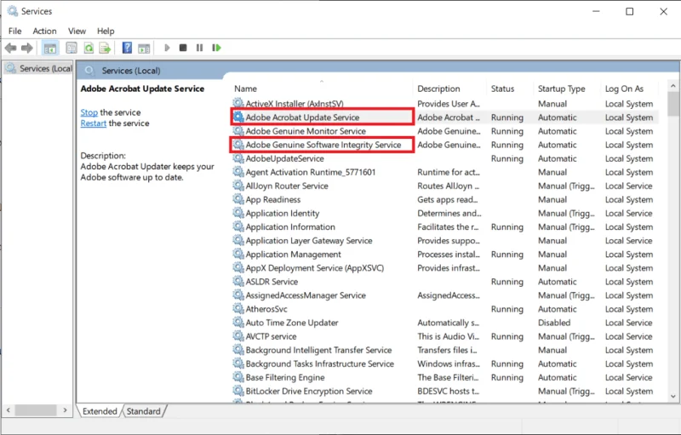681x435 pixels.
Task: Click the gear icon beside BitLocker Drive Encryption Service
Action: click(x=238, y=390)
